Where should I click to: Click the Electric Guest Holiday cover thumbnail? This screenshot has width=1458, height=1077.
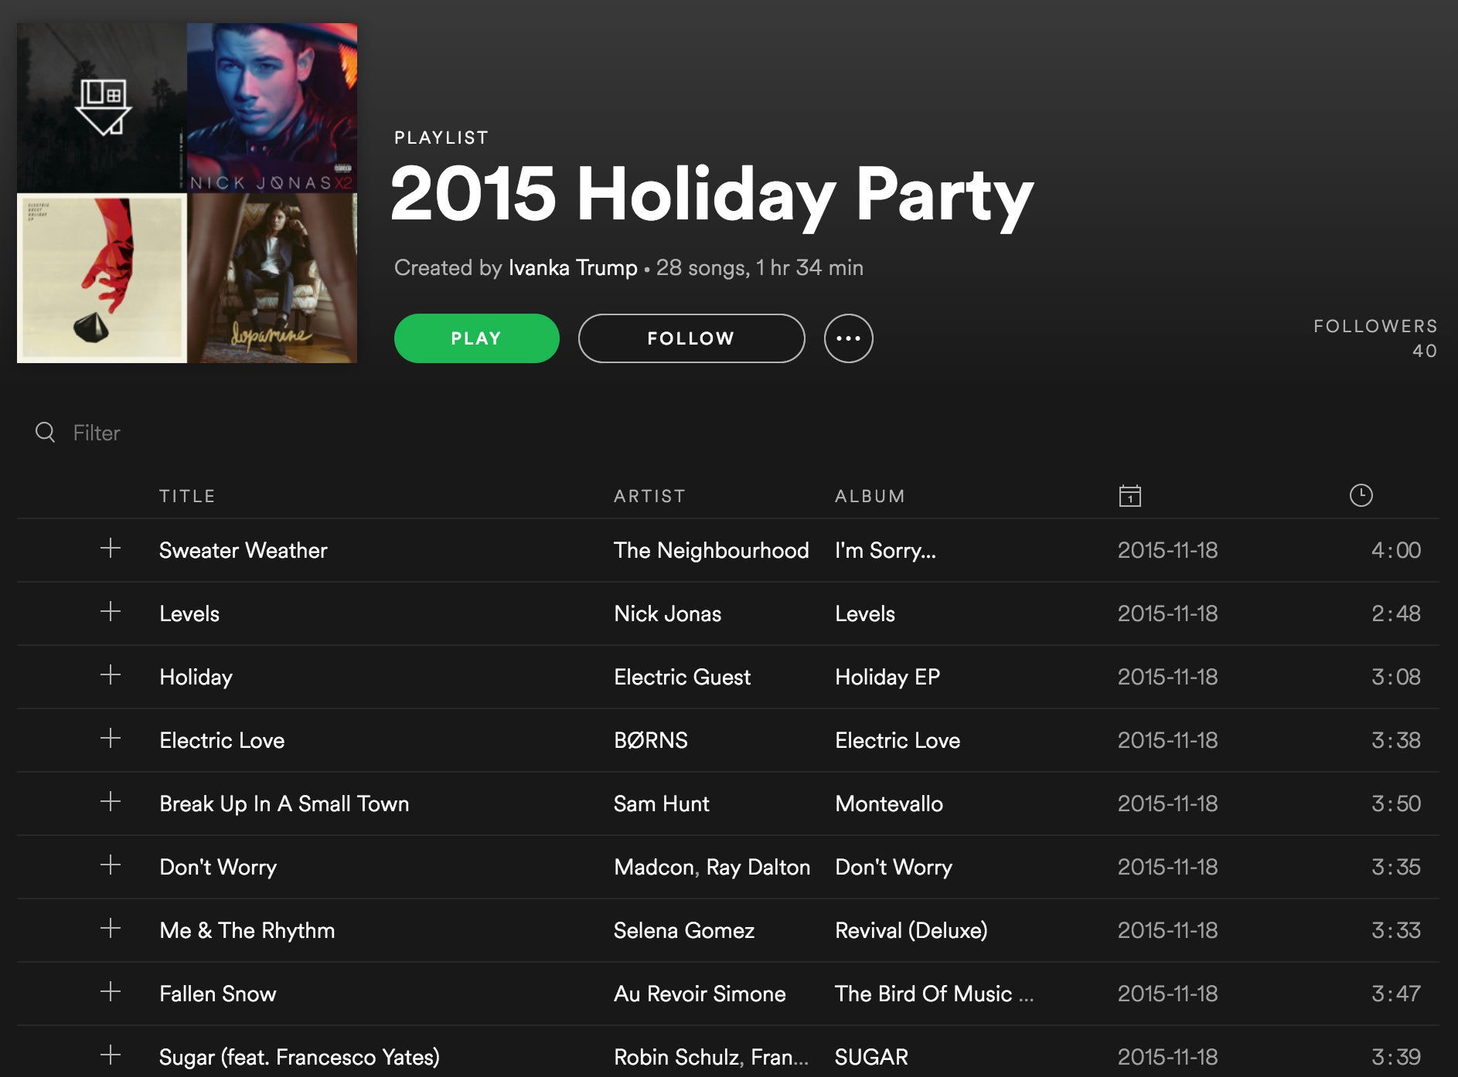(x=102, y=278)
